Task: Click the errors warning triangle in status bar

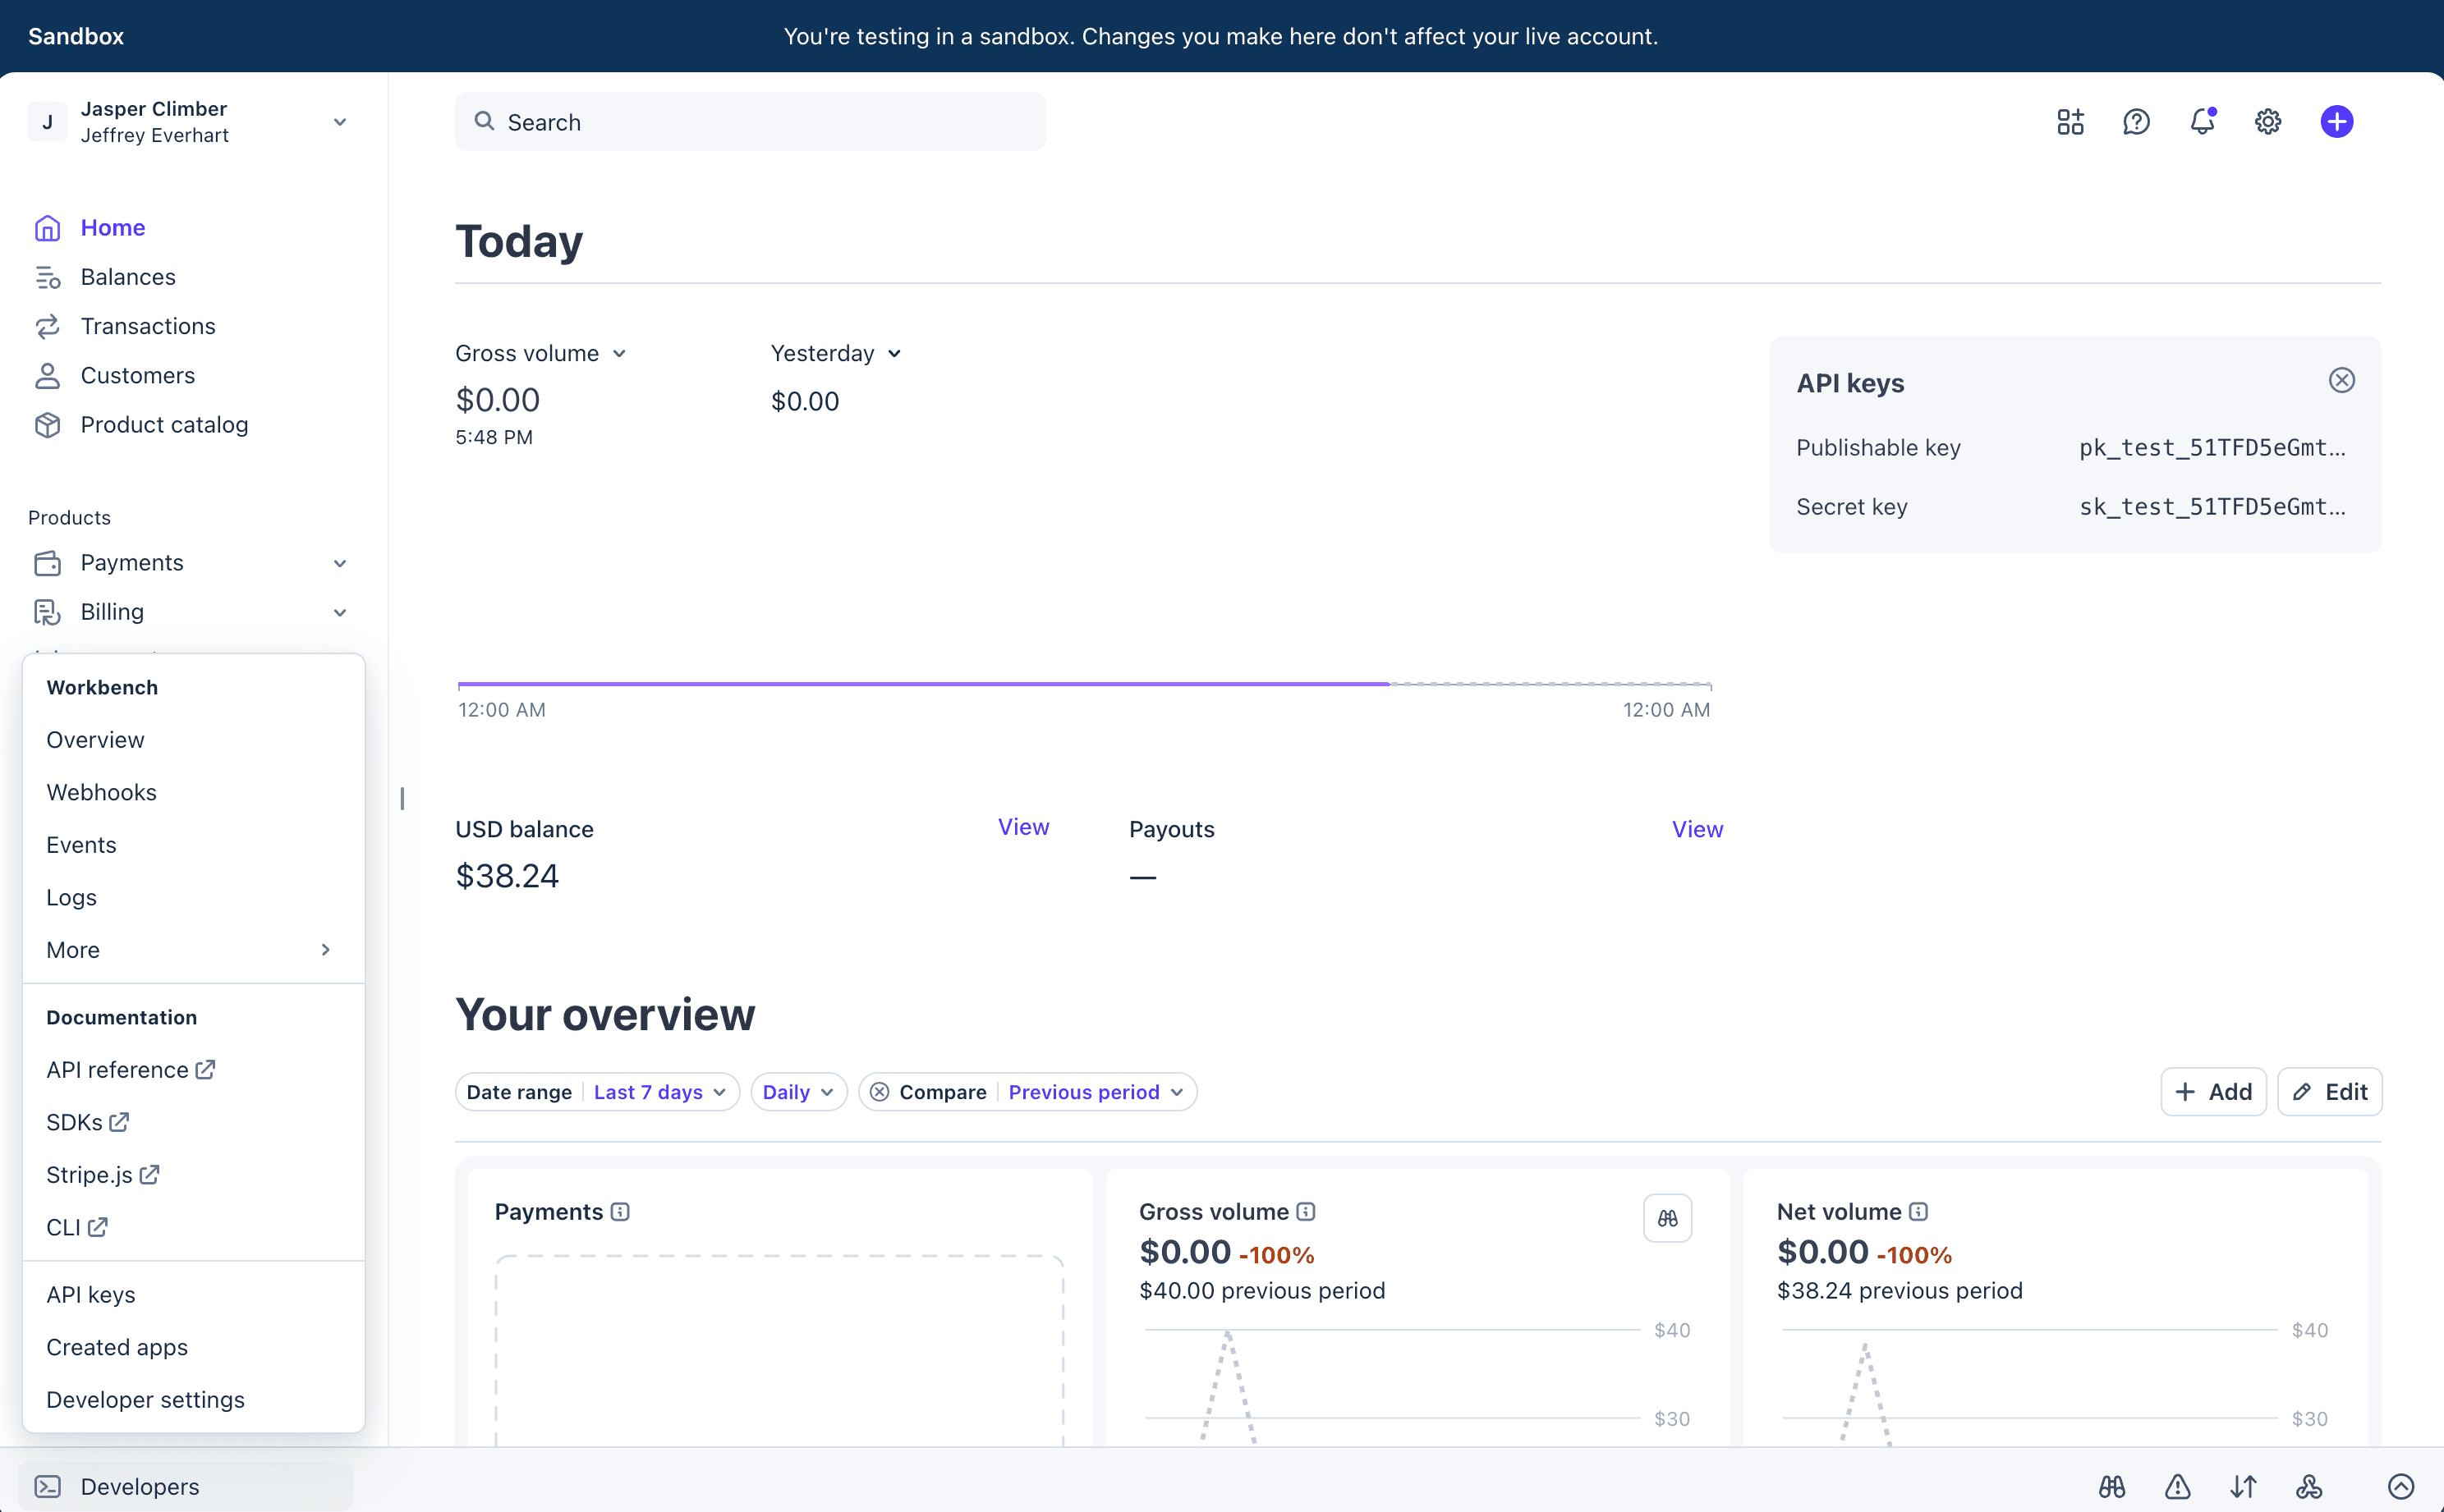Action: click(2177, 1487)
